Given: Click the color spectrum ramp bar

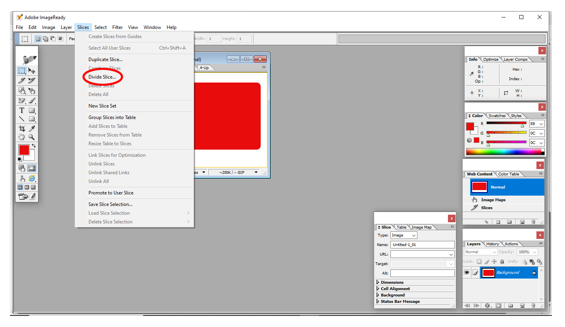Looking at the screenshot, I should pos(503,152).
